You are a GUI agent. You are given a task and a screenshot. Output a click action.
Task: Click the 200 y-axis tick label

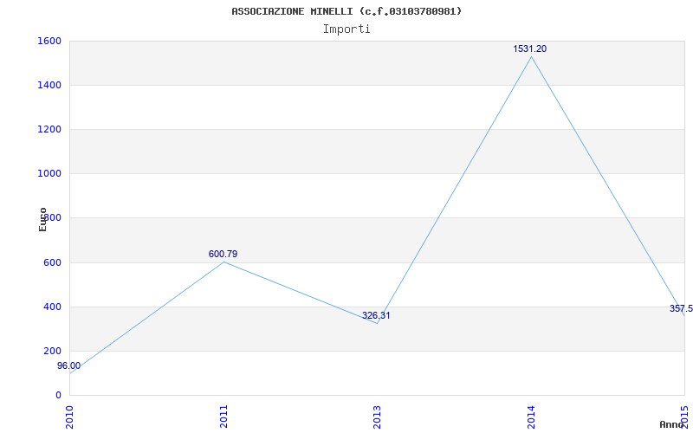click(52, 351)
